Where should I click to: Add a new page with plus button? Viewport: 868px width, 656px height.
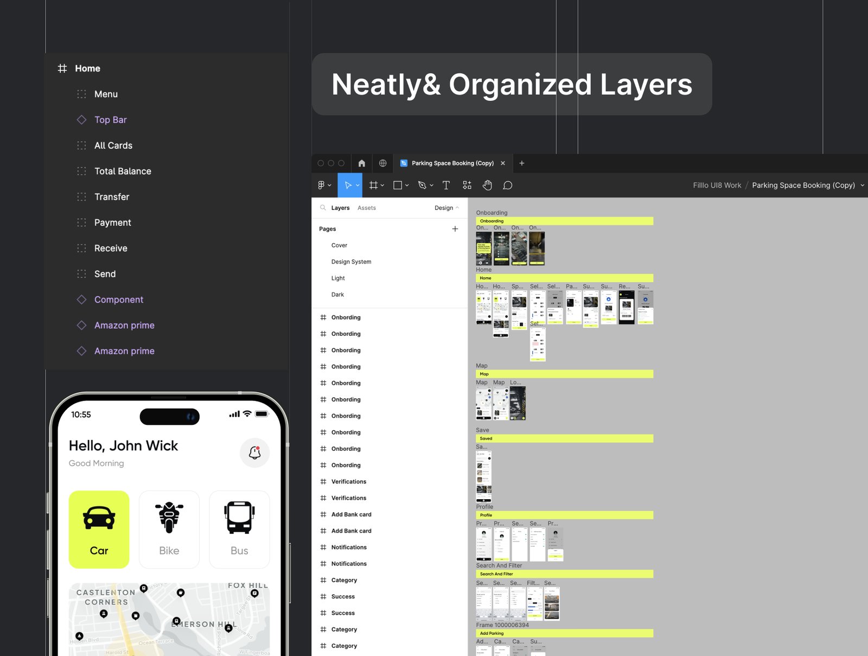coord(455,229)
